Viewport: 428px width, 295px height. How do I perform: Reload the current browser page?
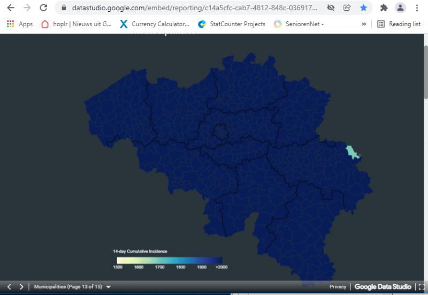point(43,8)
